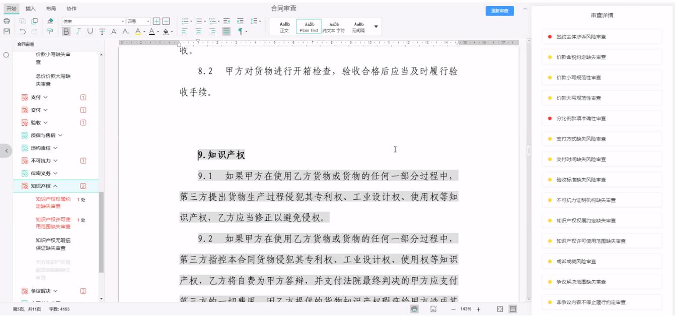
Task: Collapse the left sidebar arrow handle
Action: coord(6,150)
